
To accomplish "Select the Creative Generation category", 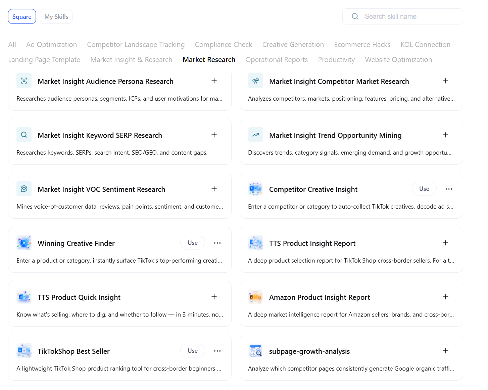I will pos(293,45).
